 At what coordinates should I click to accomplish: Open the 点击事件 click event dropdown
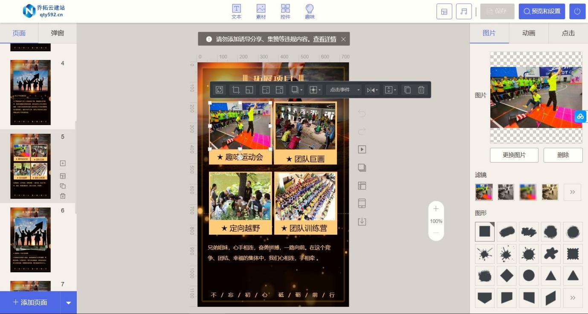pyautogui.click(x=343, y=90)
